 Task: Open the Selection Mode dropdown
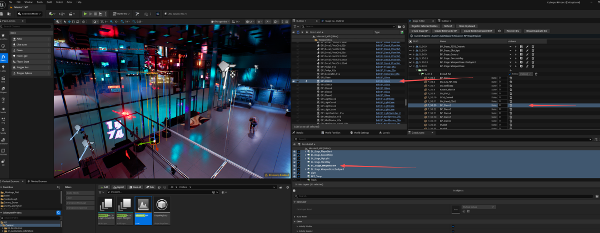pyautogui.click(x=30, y=14)
